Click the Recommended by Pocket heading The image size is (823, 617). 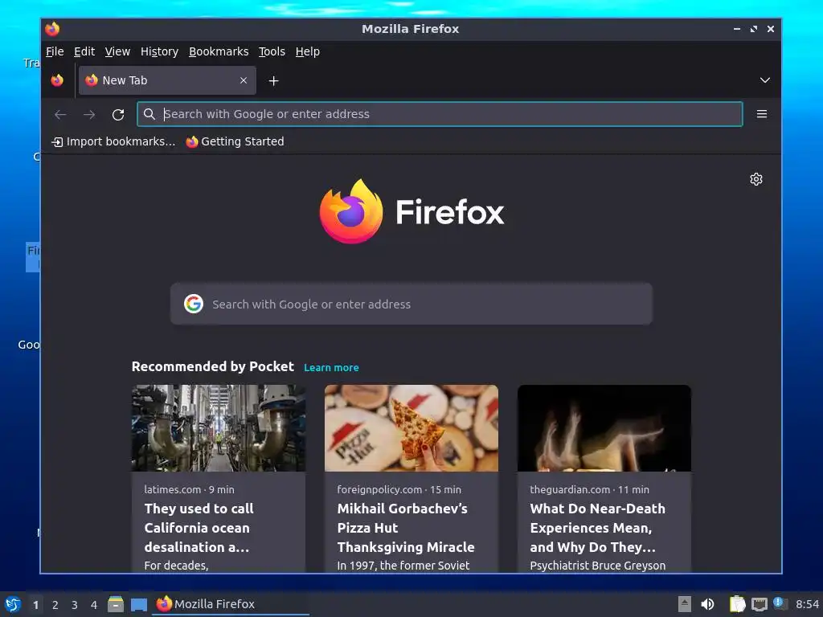212,366
